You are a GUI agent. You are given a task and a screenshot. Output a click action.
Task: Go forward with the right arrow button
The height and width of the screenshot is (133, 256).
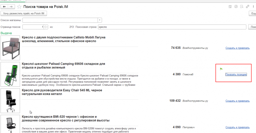coord(11,7)
